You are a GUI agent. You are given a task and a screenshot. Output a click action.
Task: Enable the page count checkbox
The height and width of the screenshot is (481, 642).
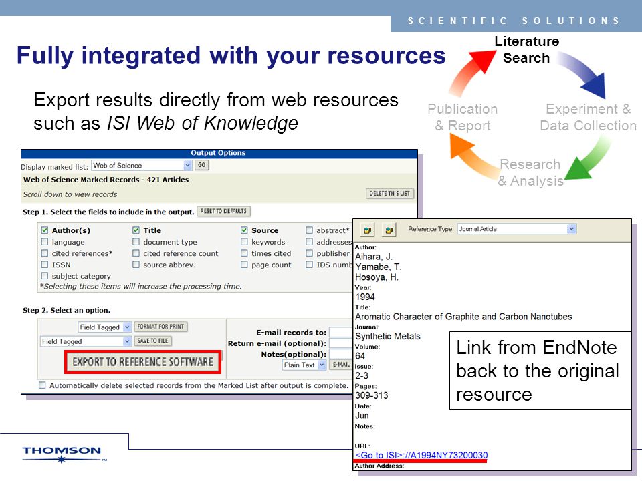(x=244, y=265)
